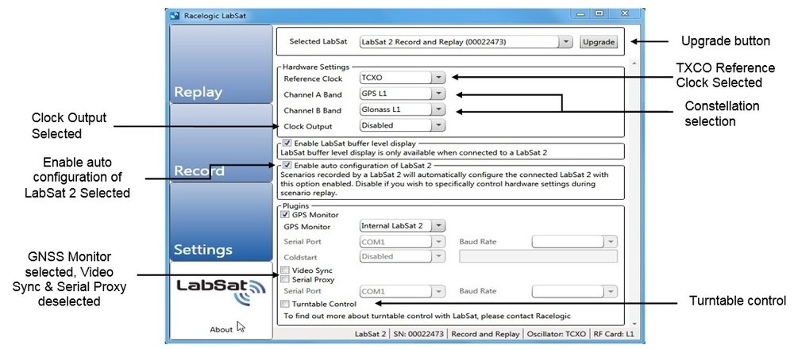
Task: Open the Clock Output dropdown
Action: (439, 125)
